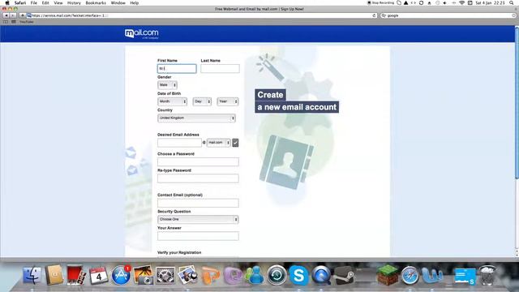Show Top Sites grid icon
The width and height of the screenshot is (519, 292).
tap(14, 22)
